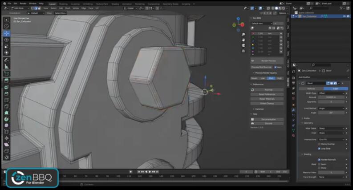Select the Cursor tool in the toolbar

6,26
